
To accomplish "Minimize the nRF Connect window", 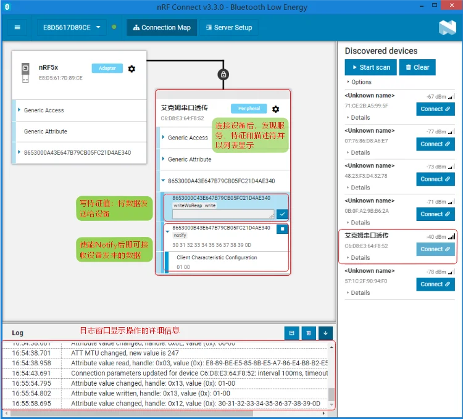I will click(422, 6).
